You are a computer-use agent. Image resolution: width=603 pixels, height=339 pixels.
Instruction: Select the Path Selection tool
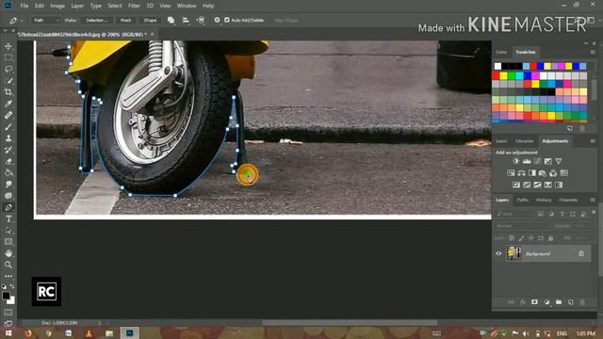coord(8,231)
